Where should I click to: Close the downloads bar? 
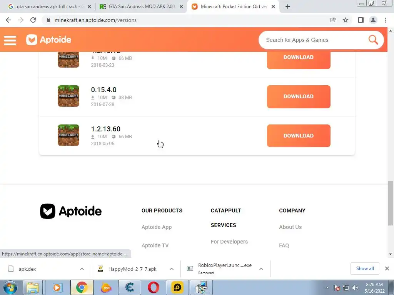(x=387, y=268)
